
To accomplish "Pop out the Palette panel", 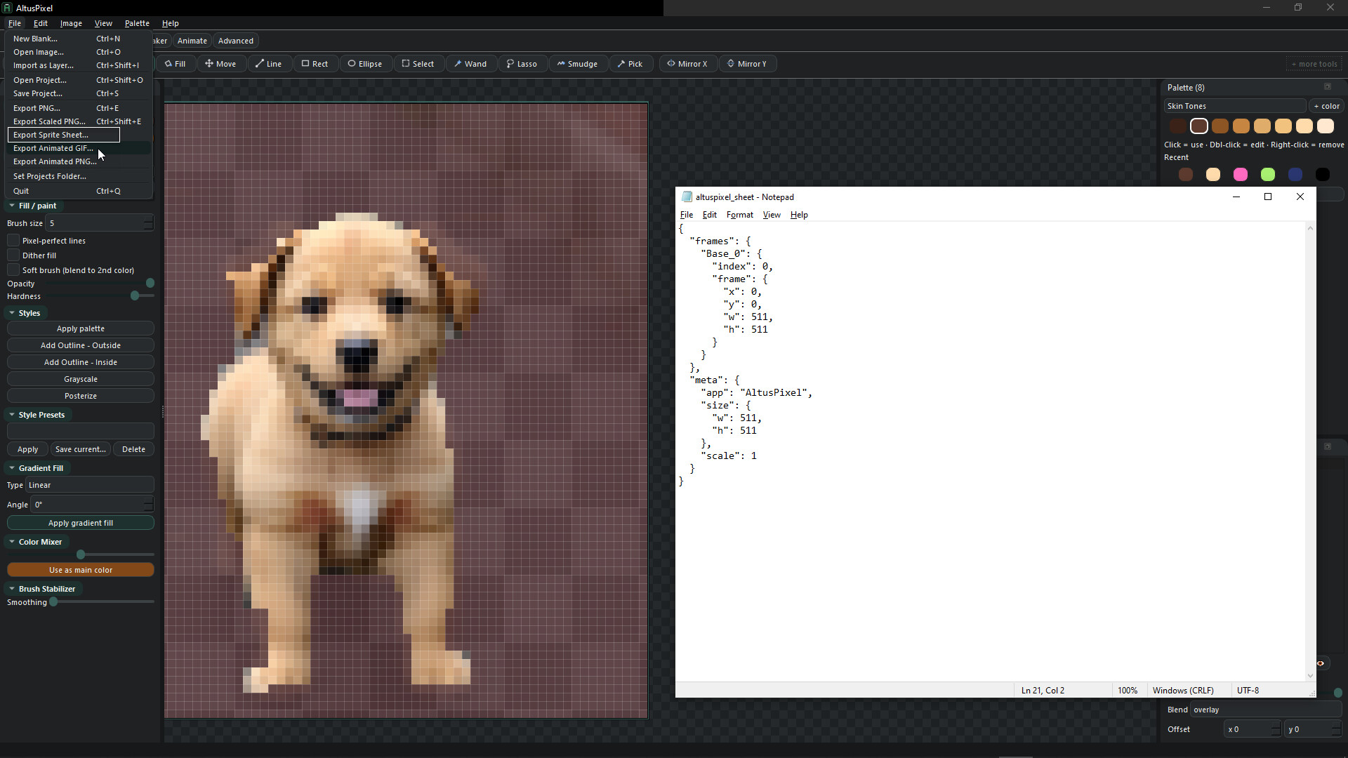I will (x=1327, y=87).
